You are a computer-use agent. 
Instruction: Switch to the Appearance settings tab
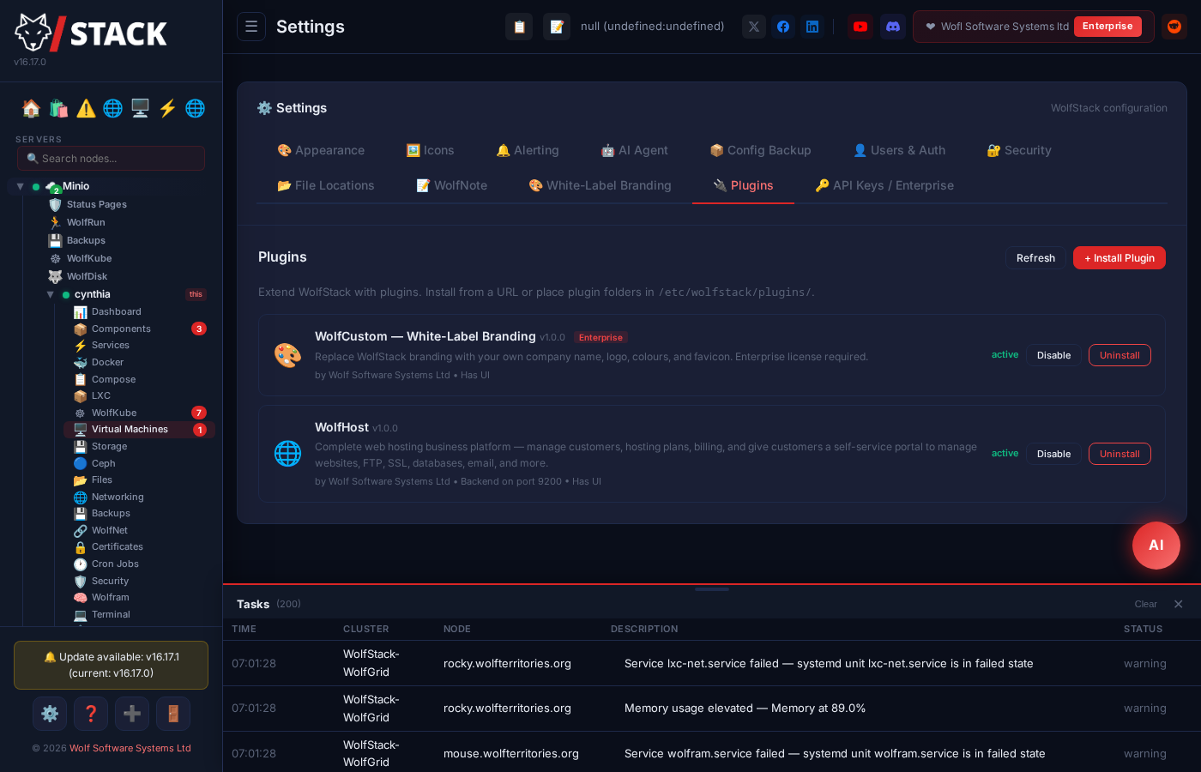tap(321, 150)
